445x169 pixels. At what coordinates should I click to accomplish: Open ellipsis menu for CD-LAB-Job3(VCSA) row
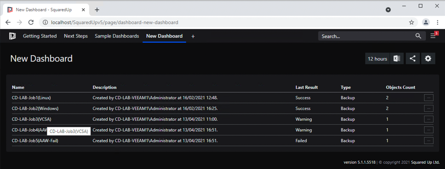428,119
